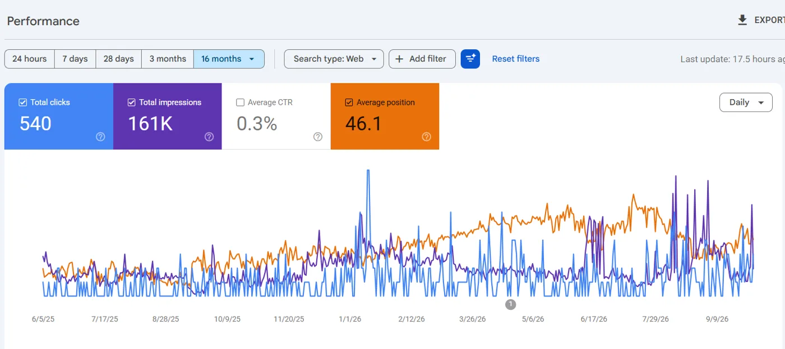
Task: Click the EXPORT button label
Action: (x=769, y=20)
